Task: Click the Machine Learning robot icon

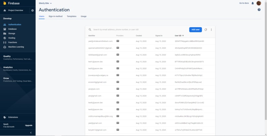Action: pyautogui.click(x=5, y=47)
